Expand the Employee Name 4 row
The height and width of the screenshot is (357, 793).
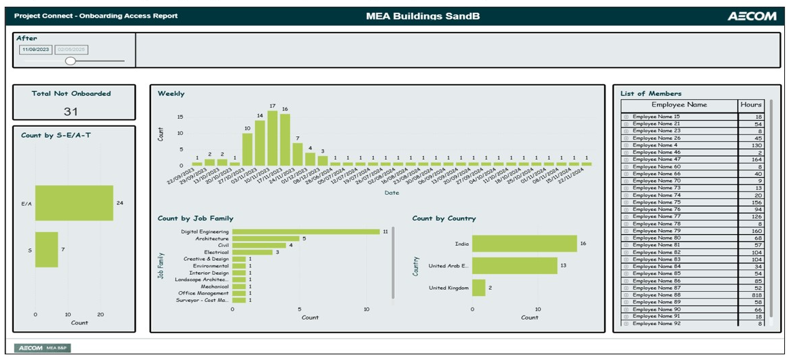click(626, 145)
